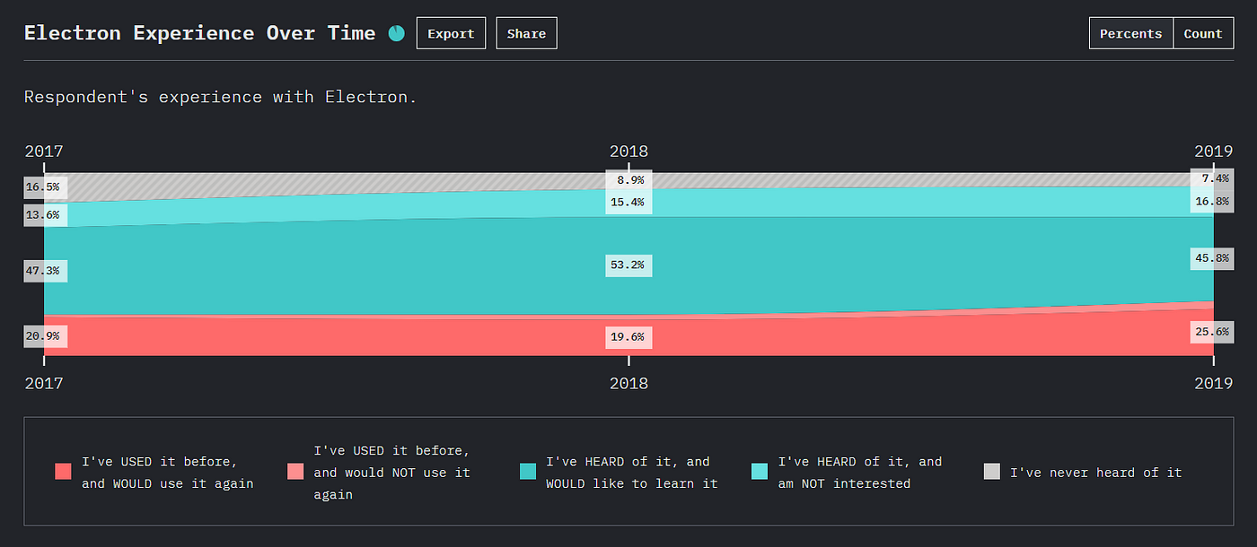The image size is (1257, 547).
Task: Click the 20.9% label for 2017
Action: 44,336
